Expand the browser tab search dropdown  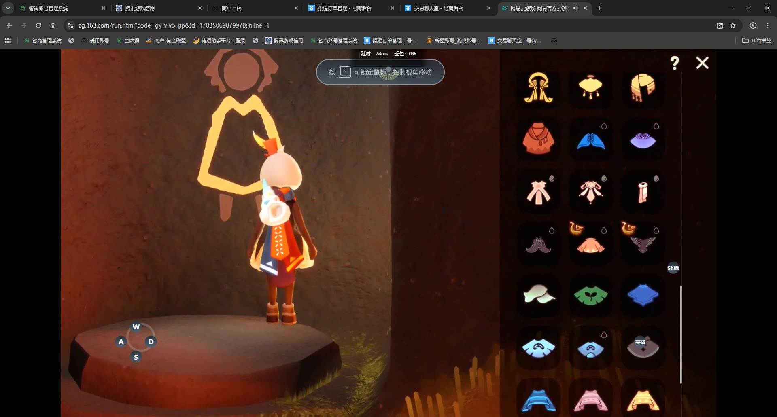pyautogui.click(x=8, y=8)
